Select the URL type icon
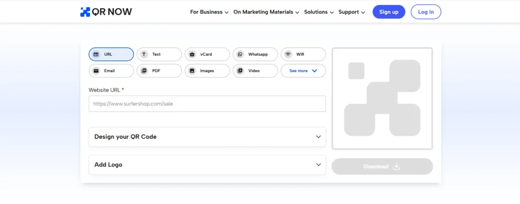Viewport: 520px width, 204px height. pyautogui.click(x=96, y=54)
